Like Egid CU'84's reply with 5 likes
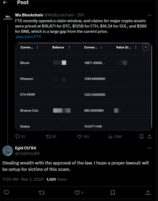 77,192
